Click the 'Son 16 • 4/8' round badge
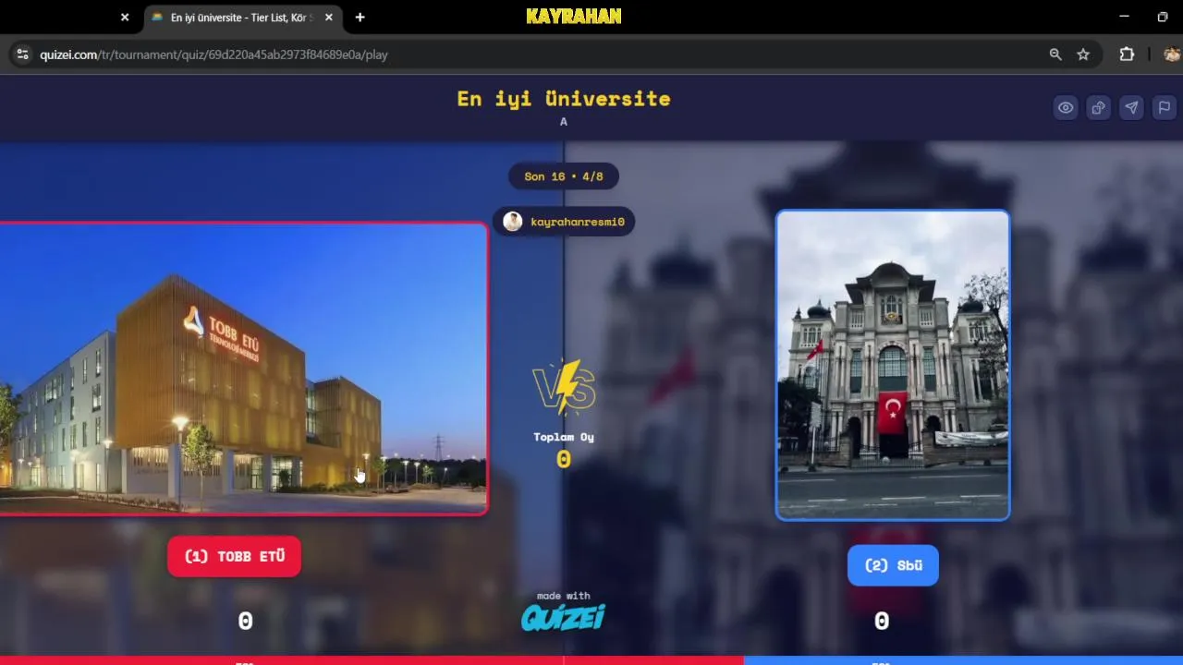Screen dimensions: 1183x665 [564, 176]
